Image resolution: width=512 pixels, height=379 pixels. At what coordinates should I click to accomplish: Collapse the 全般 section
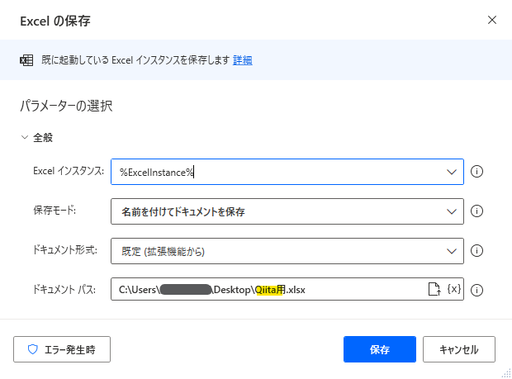tap(25, 137)
